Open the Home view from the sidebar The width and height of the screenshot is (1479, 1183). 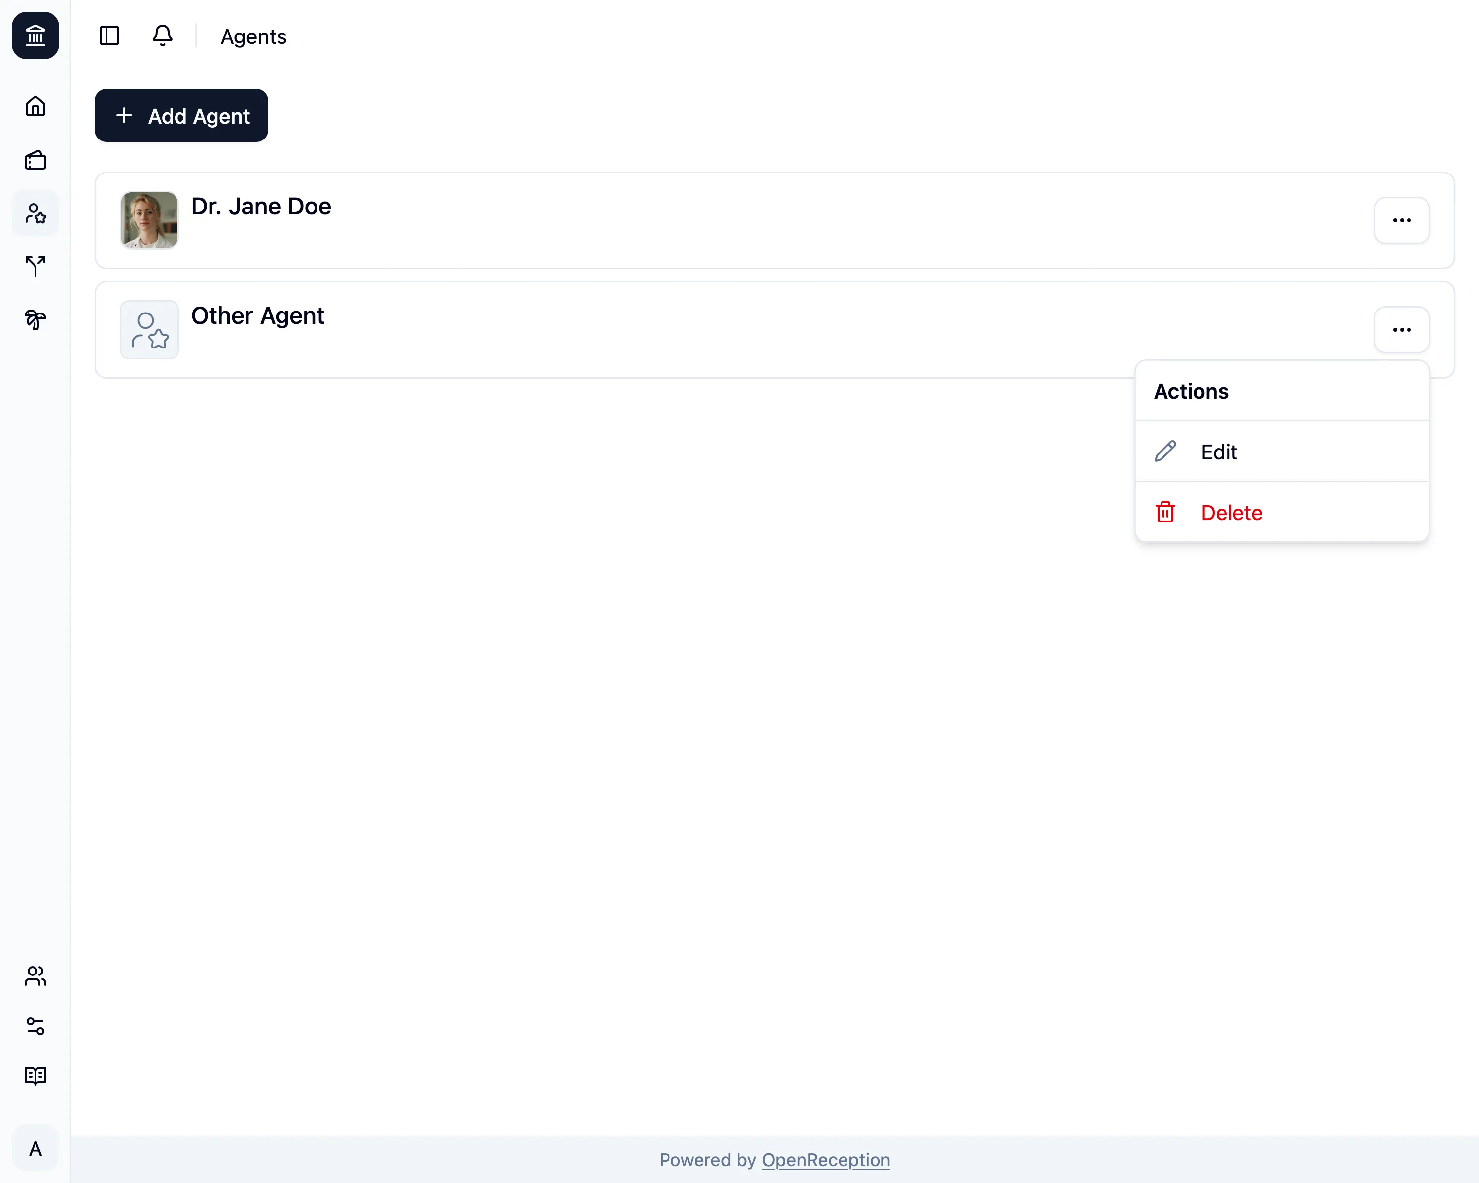coord(35,106)
